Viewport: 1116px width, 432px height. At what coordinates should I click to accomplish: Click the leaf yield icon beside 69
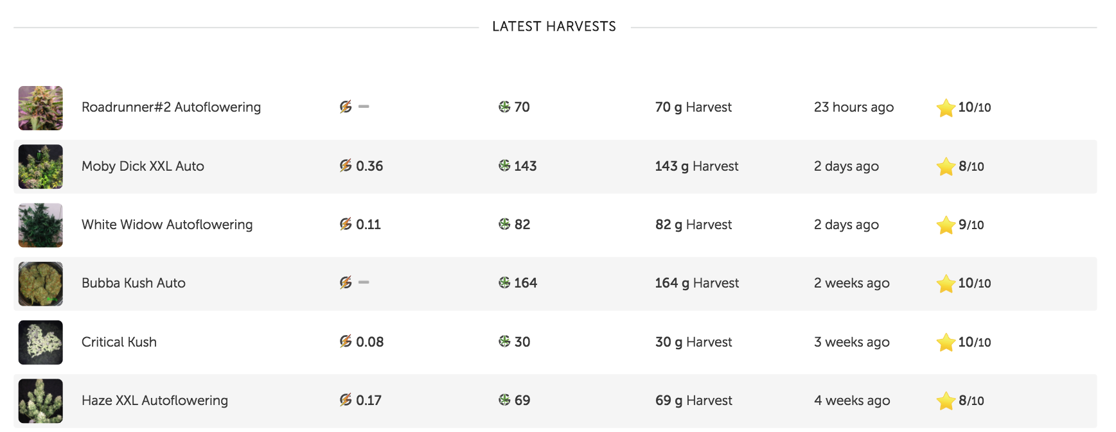click(x=504, y=400)
